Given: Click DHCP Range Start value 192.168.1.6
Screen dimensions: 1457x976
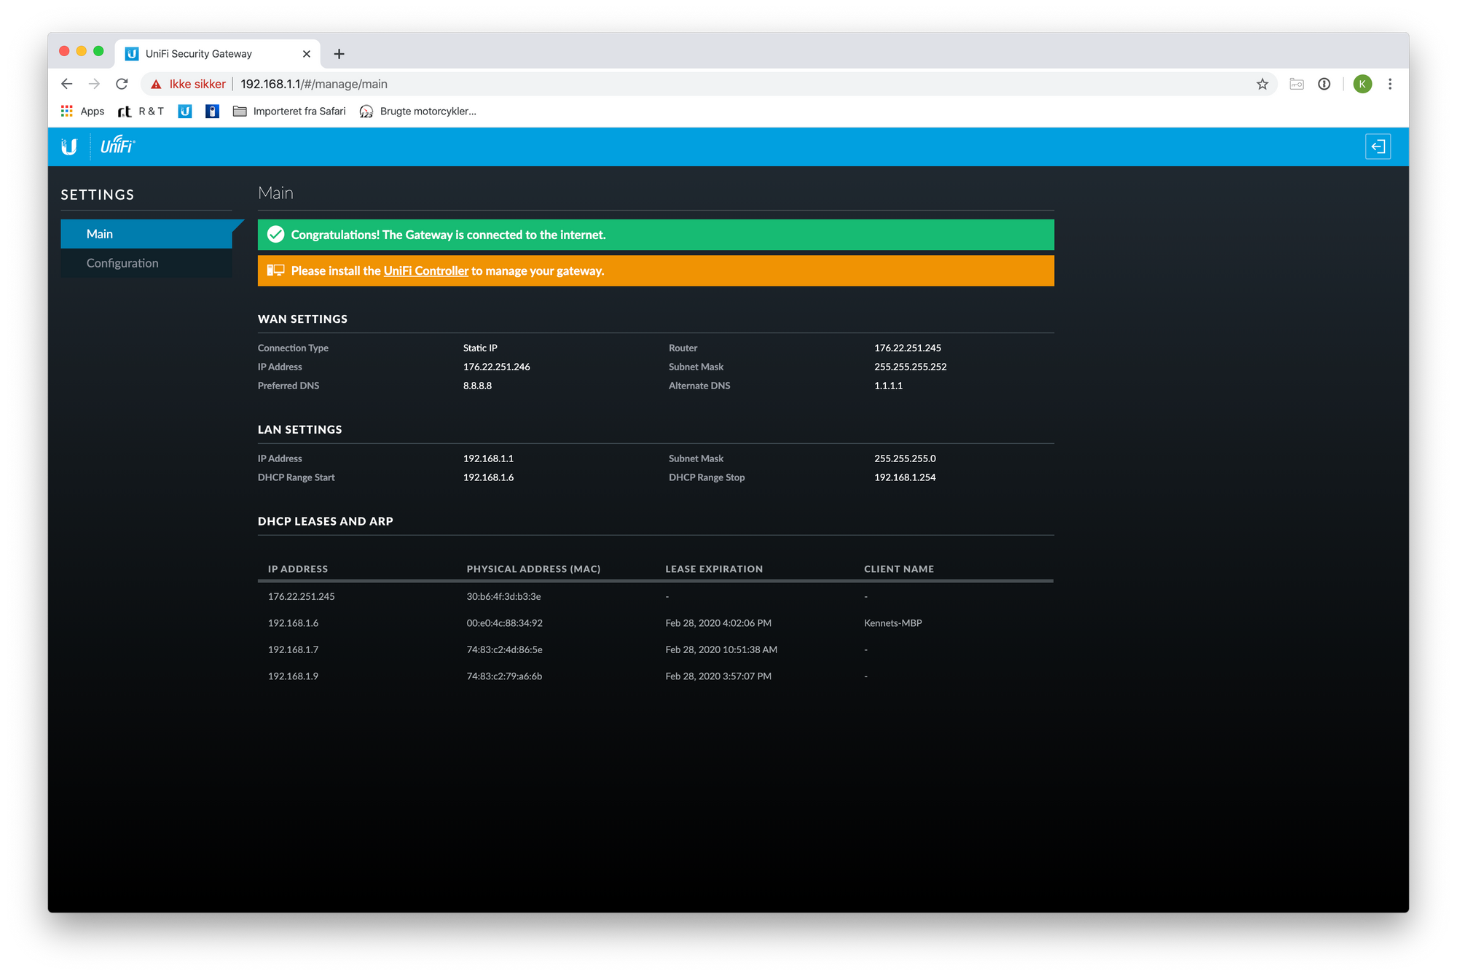Looking at the screenshot, I should [488, 477].
